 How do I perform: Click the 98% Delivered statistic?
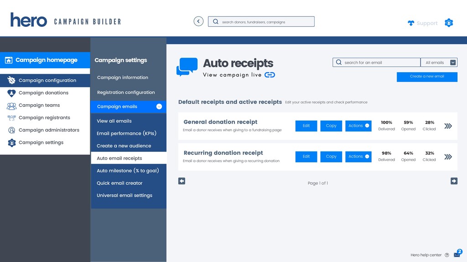[387, 156]
